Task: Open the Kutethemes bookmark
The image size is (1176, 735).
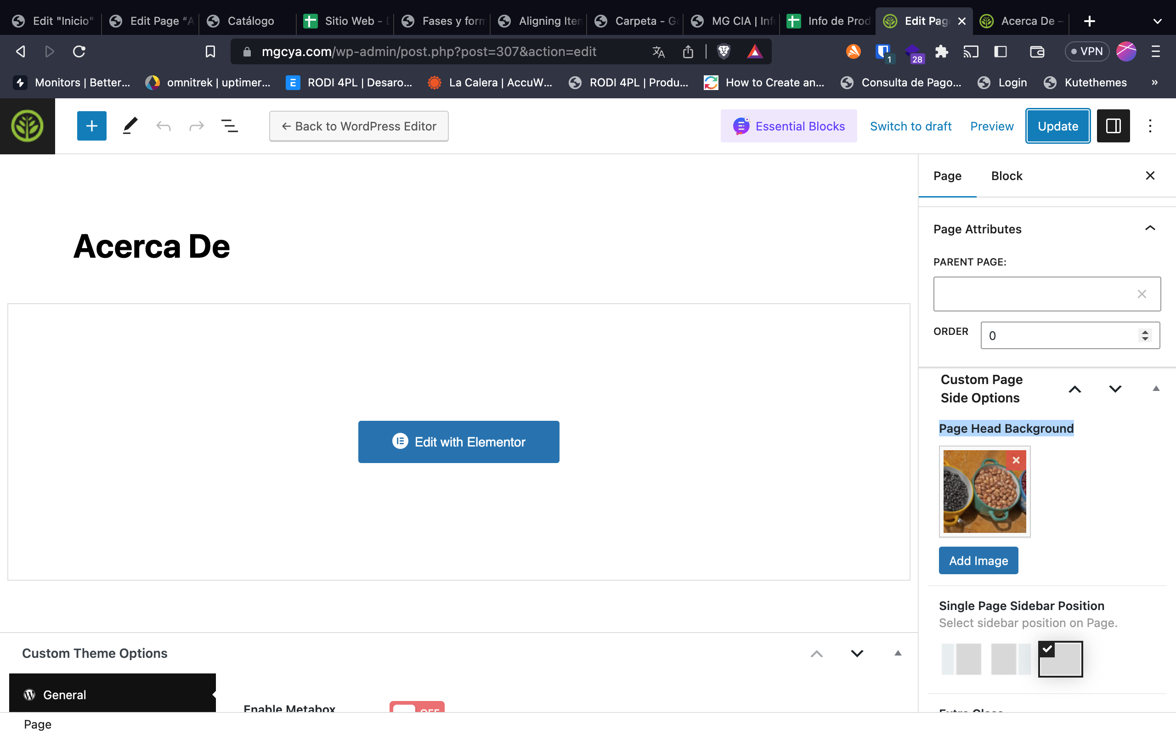Action: (x=1085, y=83)
